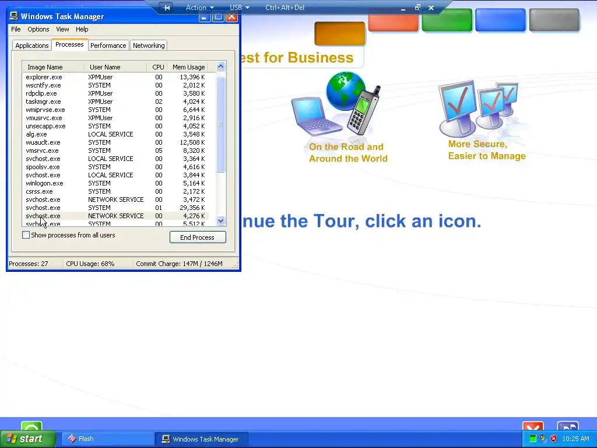
Task: Click the green tour navigation button
Action: click(x=447, y=20)
